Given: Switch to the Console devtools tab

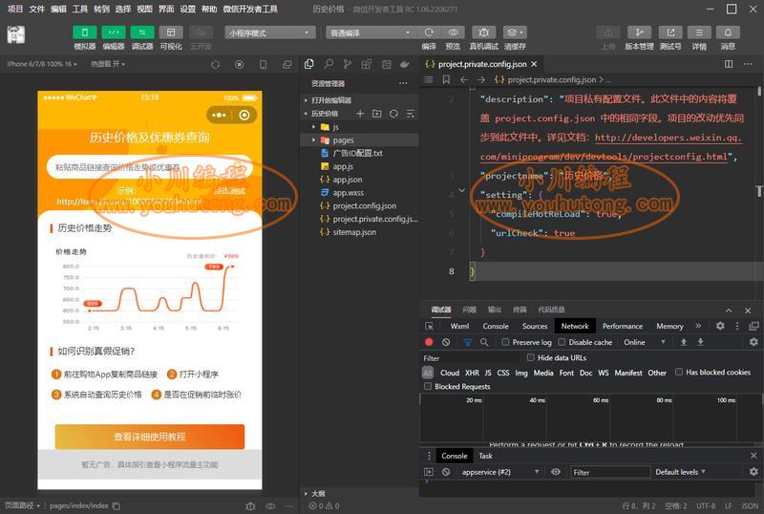Looking at the screenshot, I should pyautogui.click(x=496, y=326).
